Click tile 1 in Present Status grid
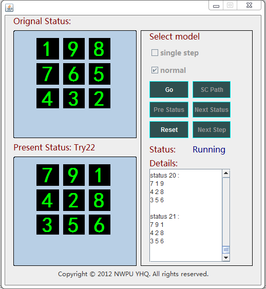This screenshot has height=289, width=266. point(100,175)
